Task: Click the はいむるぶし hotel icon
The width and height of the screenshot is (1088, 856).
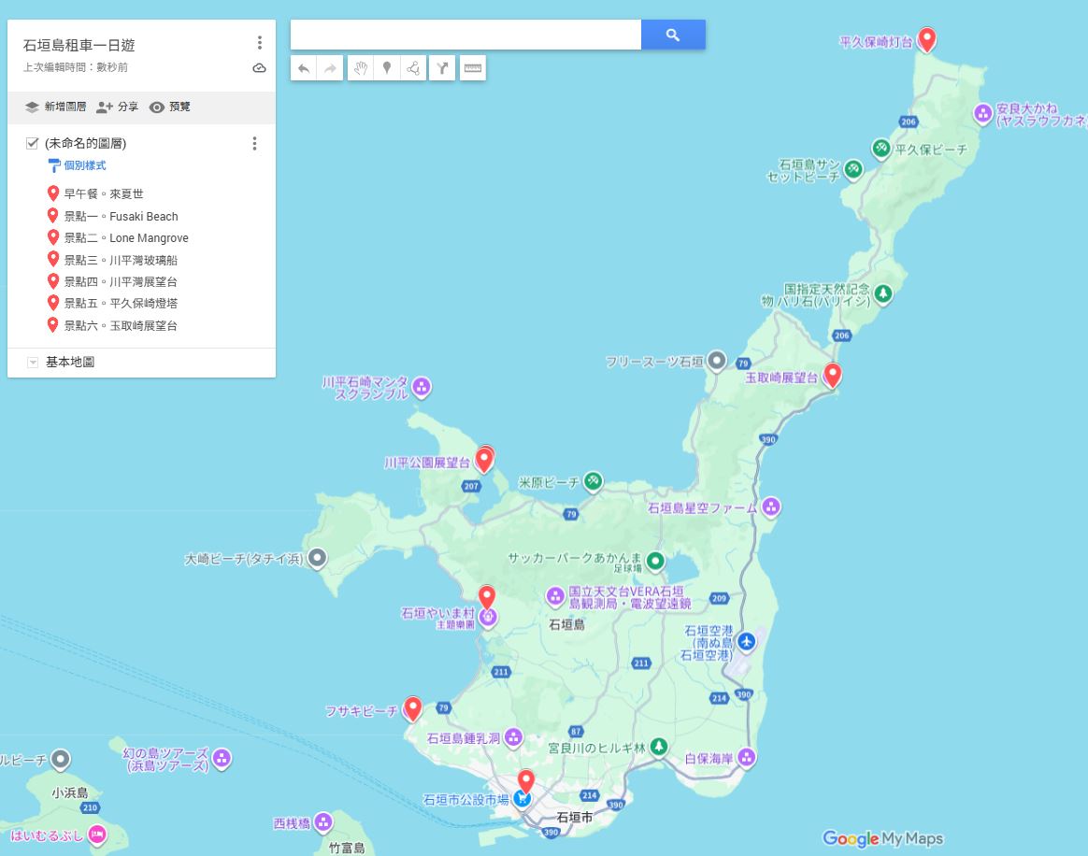Action: click(97, 835)
